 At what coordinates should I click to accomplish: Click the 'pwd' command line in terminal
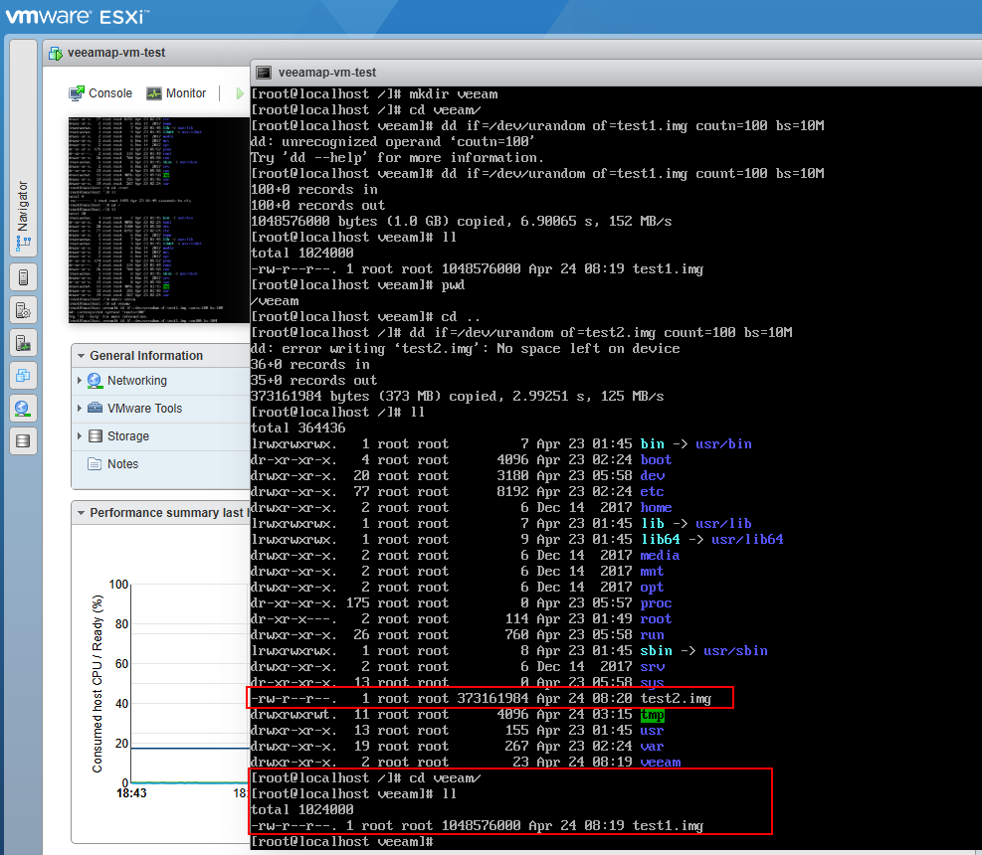(x=357, y=284)
